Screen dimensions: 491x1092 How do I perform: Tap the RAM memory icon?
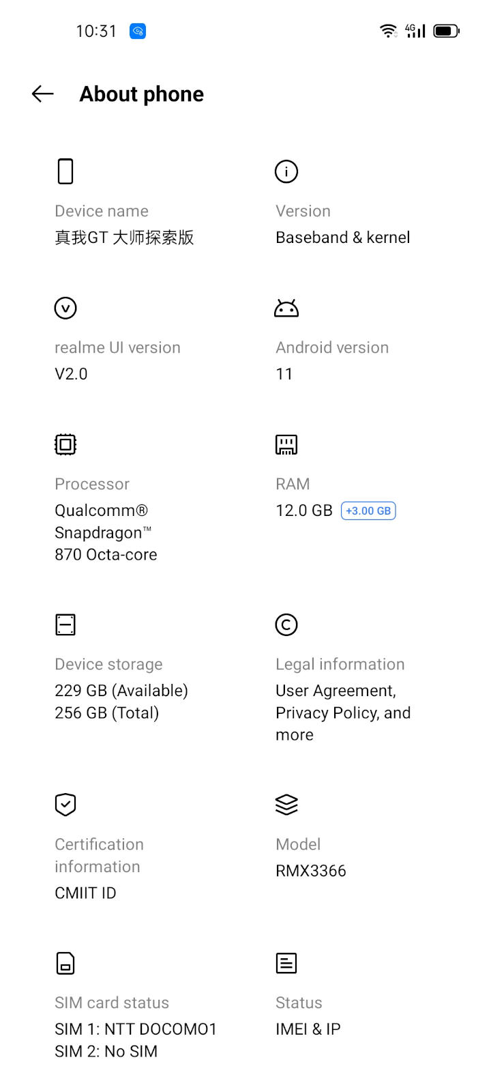pyautogui.click(x=286, y=444)
